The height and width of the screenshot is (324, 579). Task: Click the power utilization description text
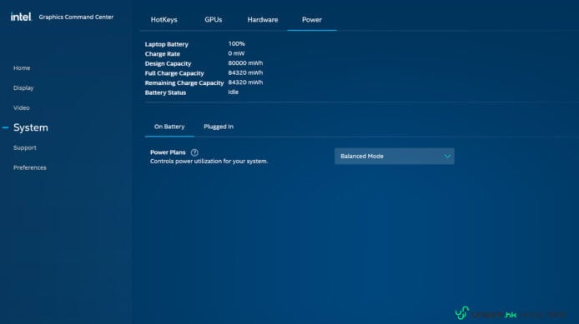(x=209, y=161)
